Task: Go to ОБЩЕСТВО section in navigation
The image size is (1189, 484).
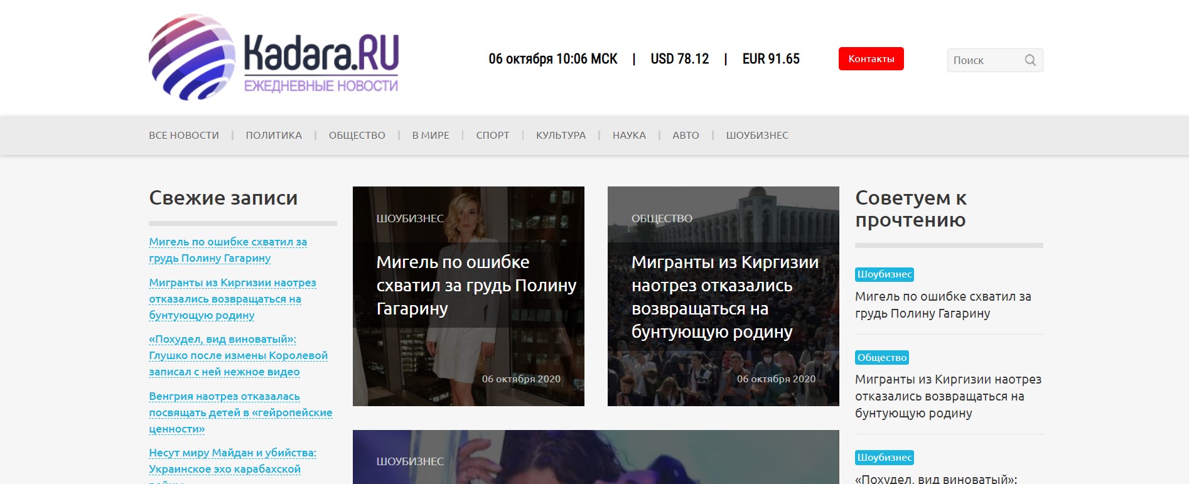Action: tap(357, 136)
